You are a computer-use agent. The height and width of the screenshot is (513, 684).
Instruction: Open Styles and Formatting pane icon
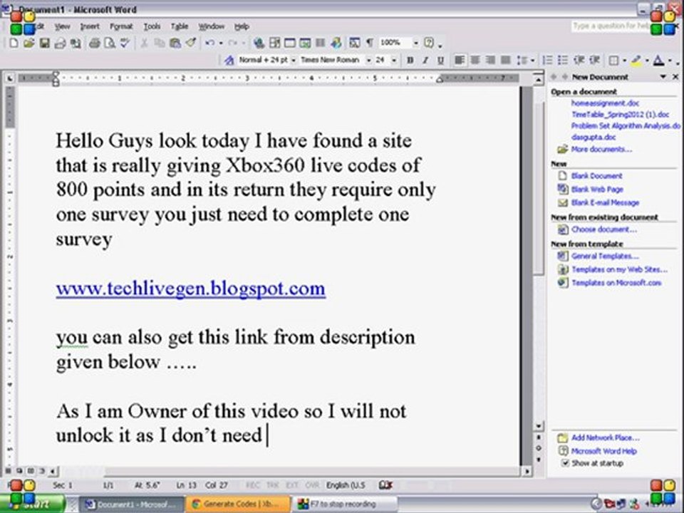click(x=229, y=60)
